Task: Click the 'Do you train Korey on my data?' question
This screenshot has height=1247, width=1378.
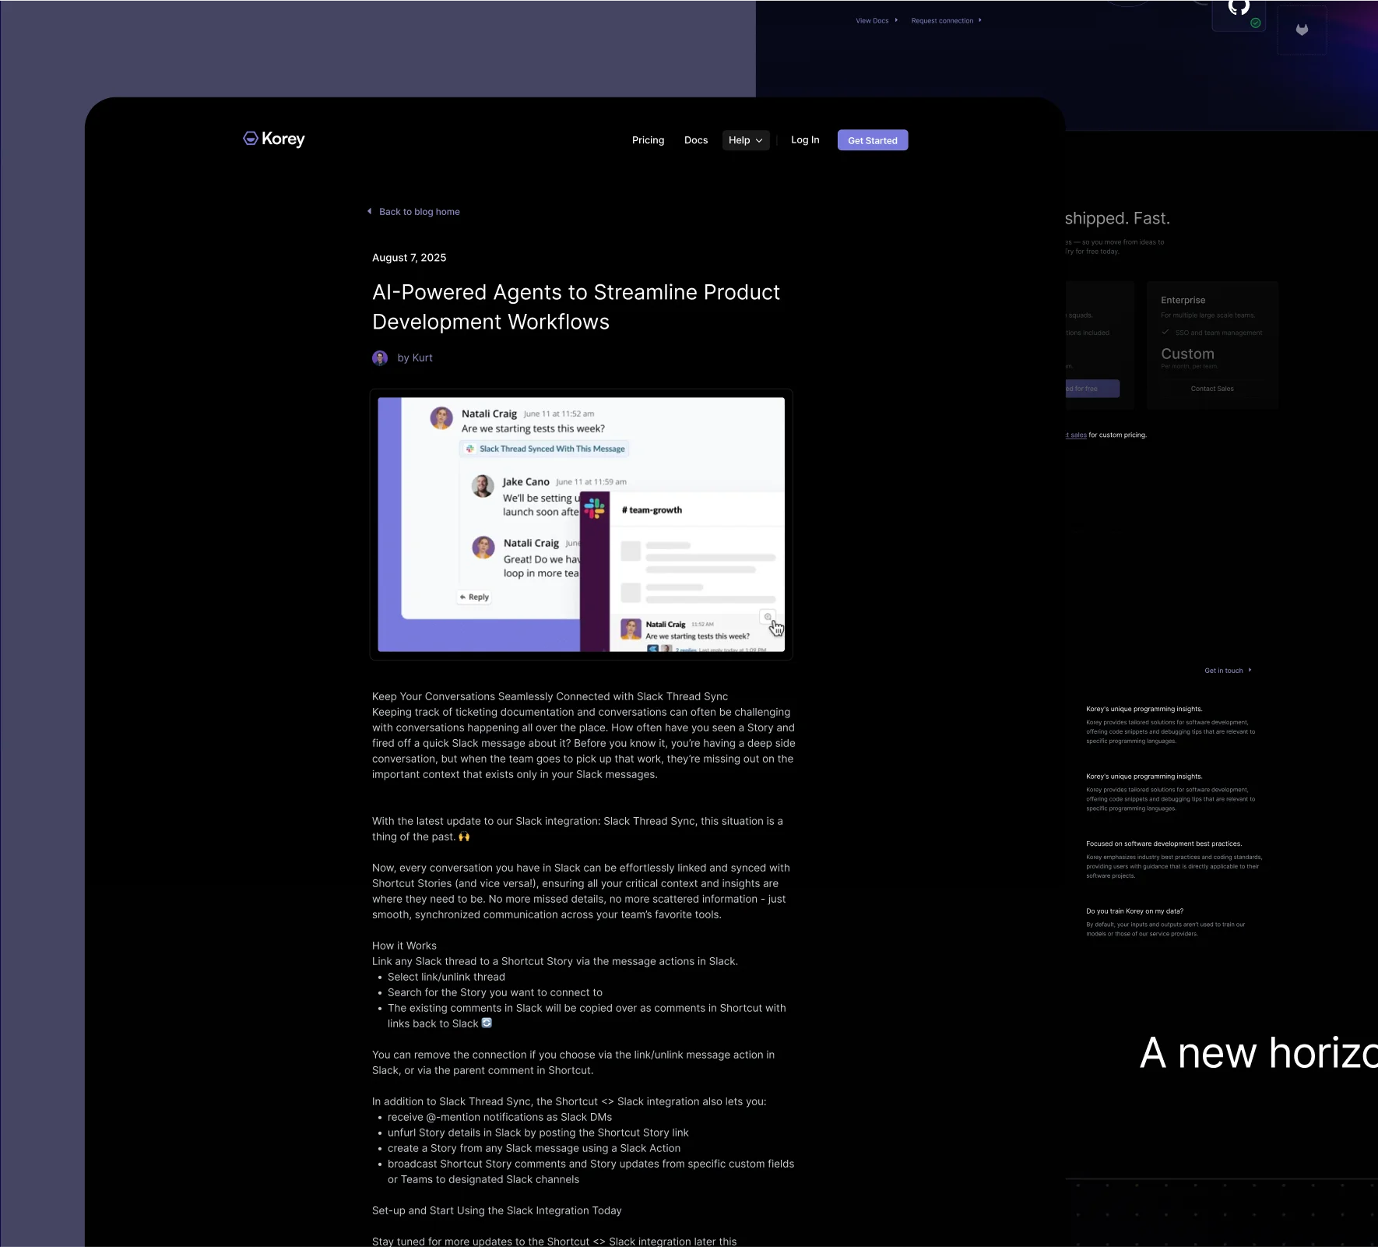Action: pyautogui.click(x=1134, y=911)
